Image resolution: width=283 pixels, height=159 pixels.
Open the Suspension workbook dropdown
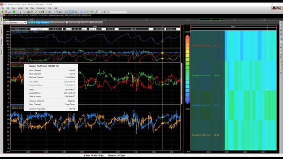(15, 23)
